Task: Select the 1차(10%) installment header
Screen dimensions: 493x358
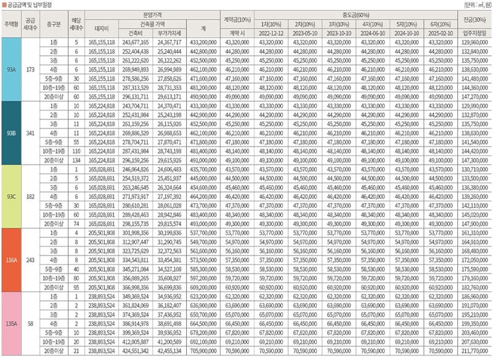Action: [271, 24]
